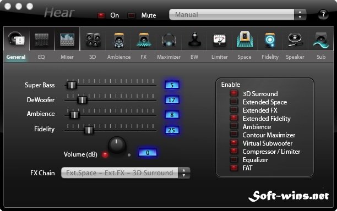The width and height of the screenshot is (337, 211).
Task: Switch to the Limiter tab label
Action: click(220, 57)
